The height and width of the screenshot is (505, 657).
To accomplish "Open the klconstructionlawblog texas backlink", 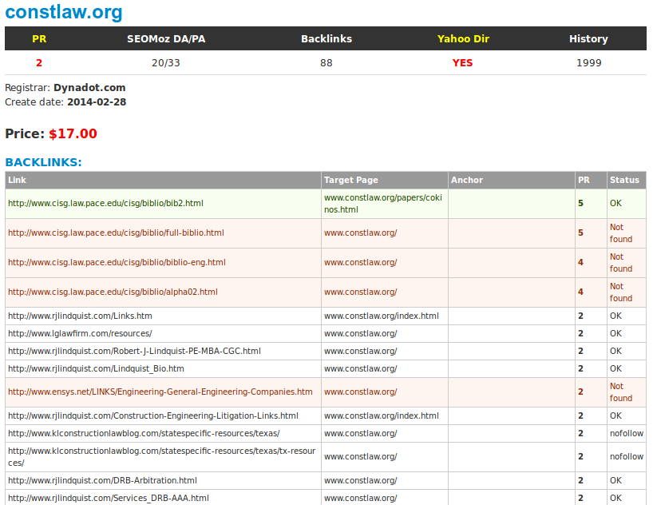I will (x=144, y=433).
